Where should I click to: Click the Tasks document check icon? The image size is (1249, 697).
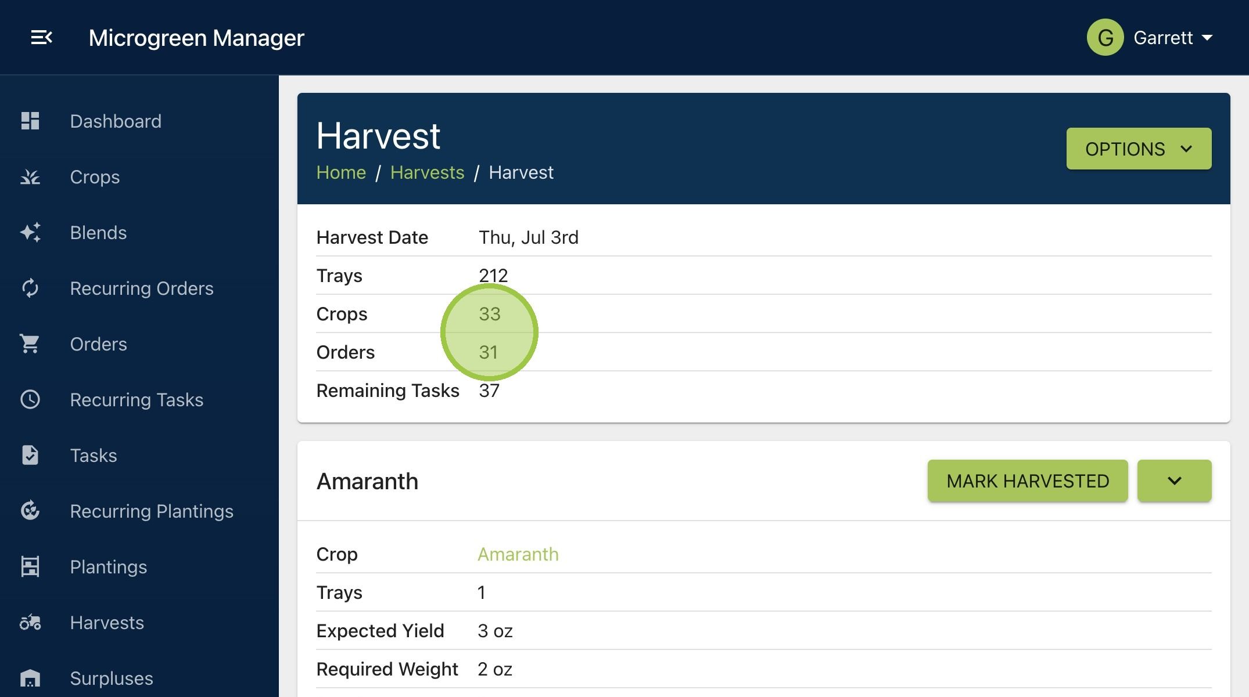pyautogui.click(x=30, y=455)
